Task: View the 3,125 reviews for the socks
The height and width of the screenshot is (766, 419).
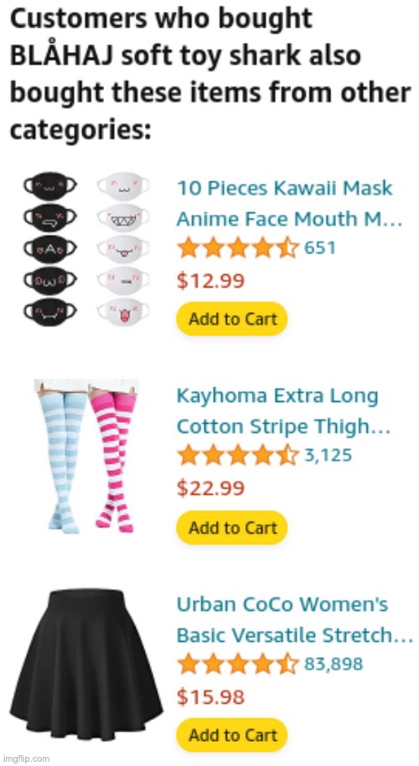Action: click(328, 456)
